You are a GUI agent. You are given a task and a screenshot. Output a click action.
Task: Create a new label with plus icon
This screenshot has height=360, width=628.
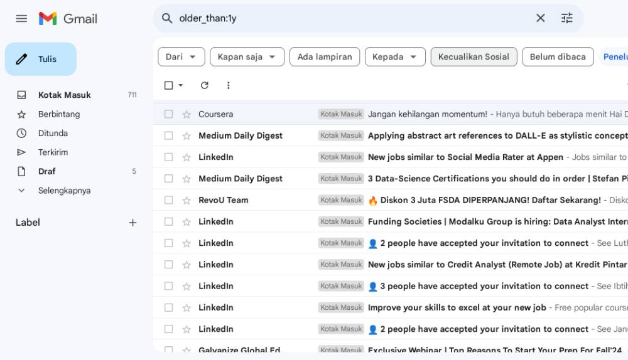[133, 223]
